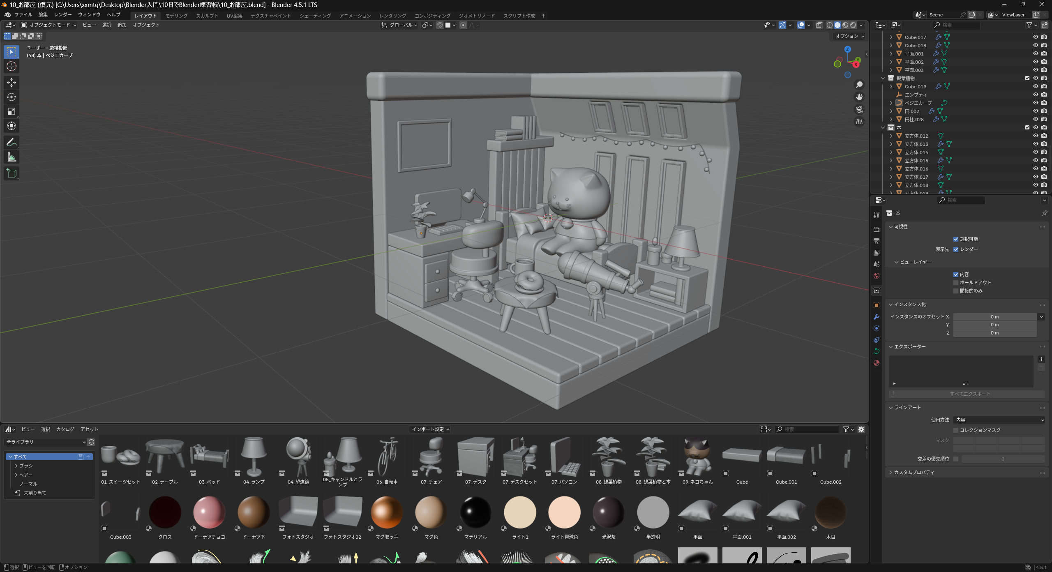Open the レンダー menu

[63, 15]
